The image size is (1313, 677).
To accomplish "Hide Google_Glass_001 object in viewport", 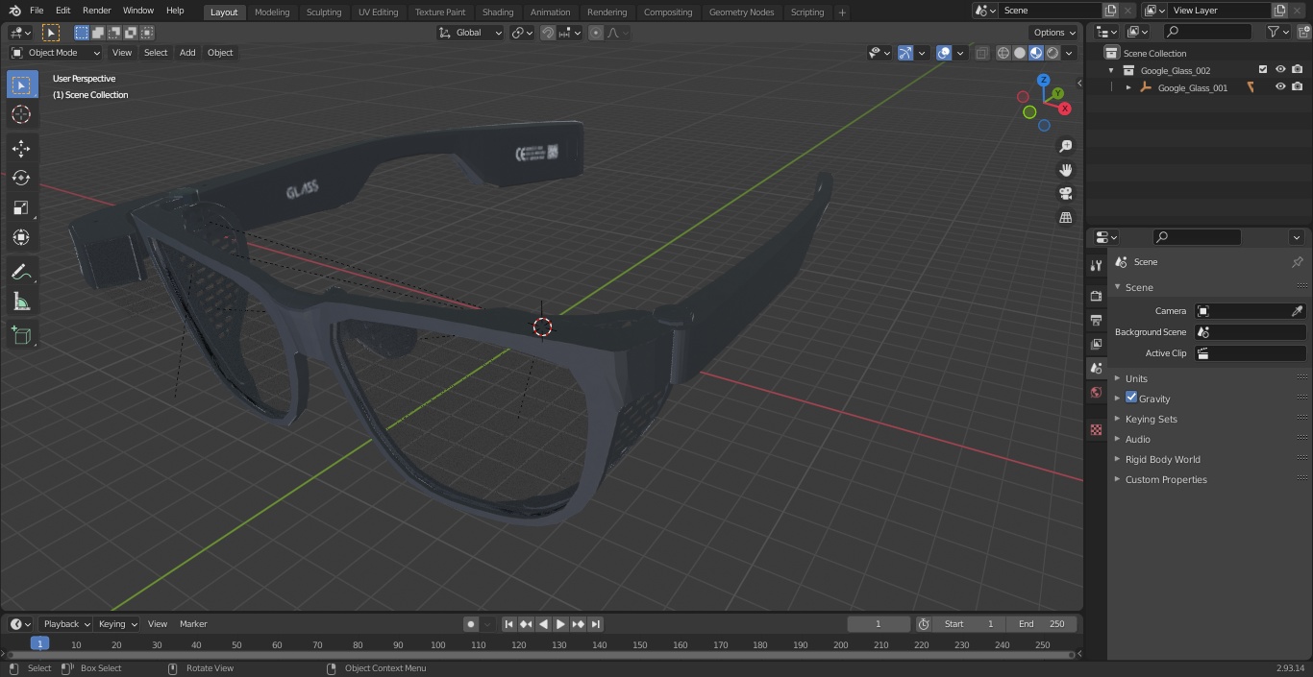I will coord(1280,87).
